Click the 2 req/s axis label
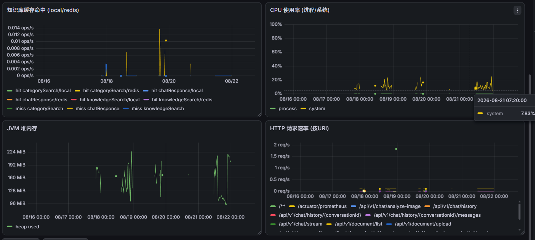 [282, 145]
